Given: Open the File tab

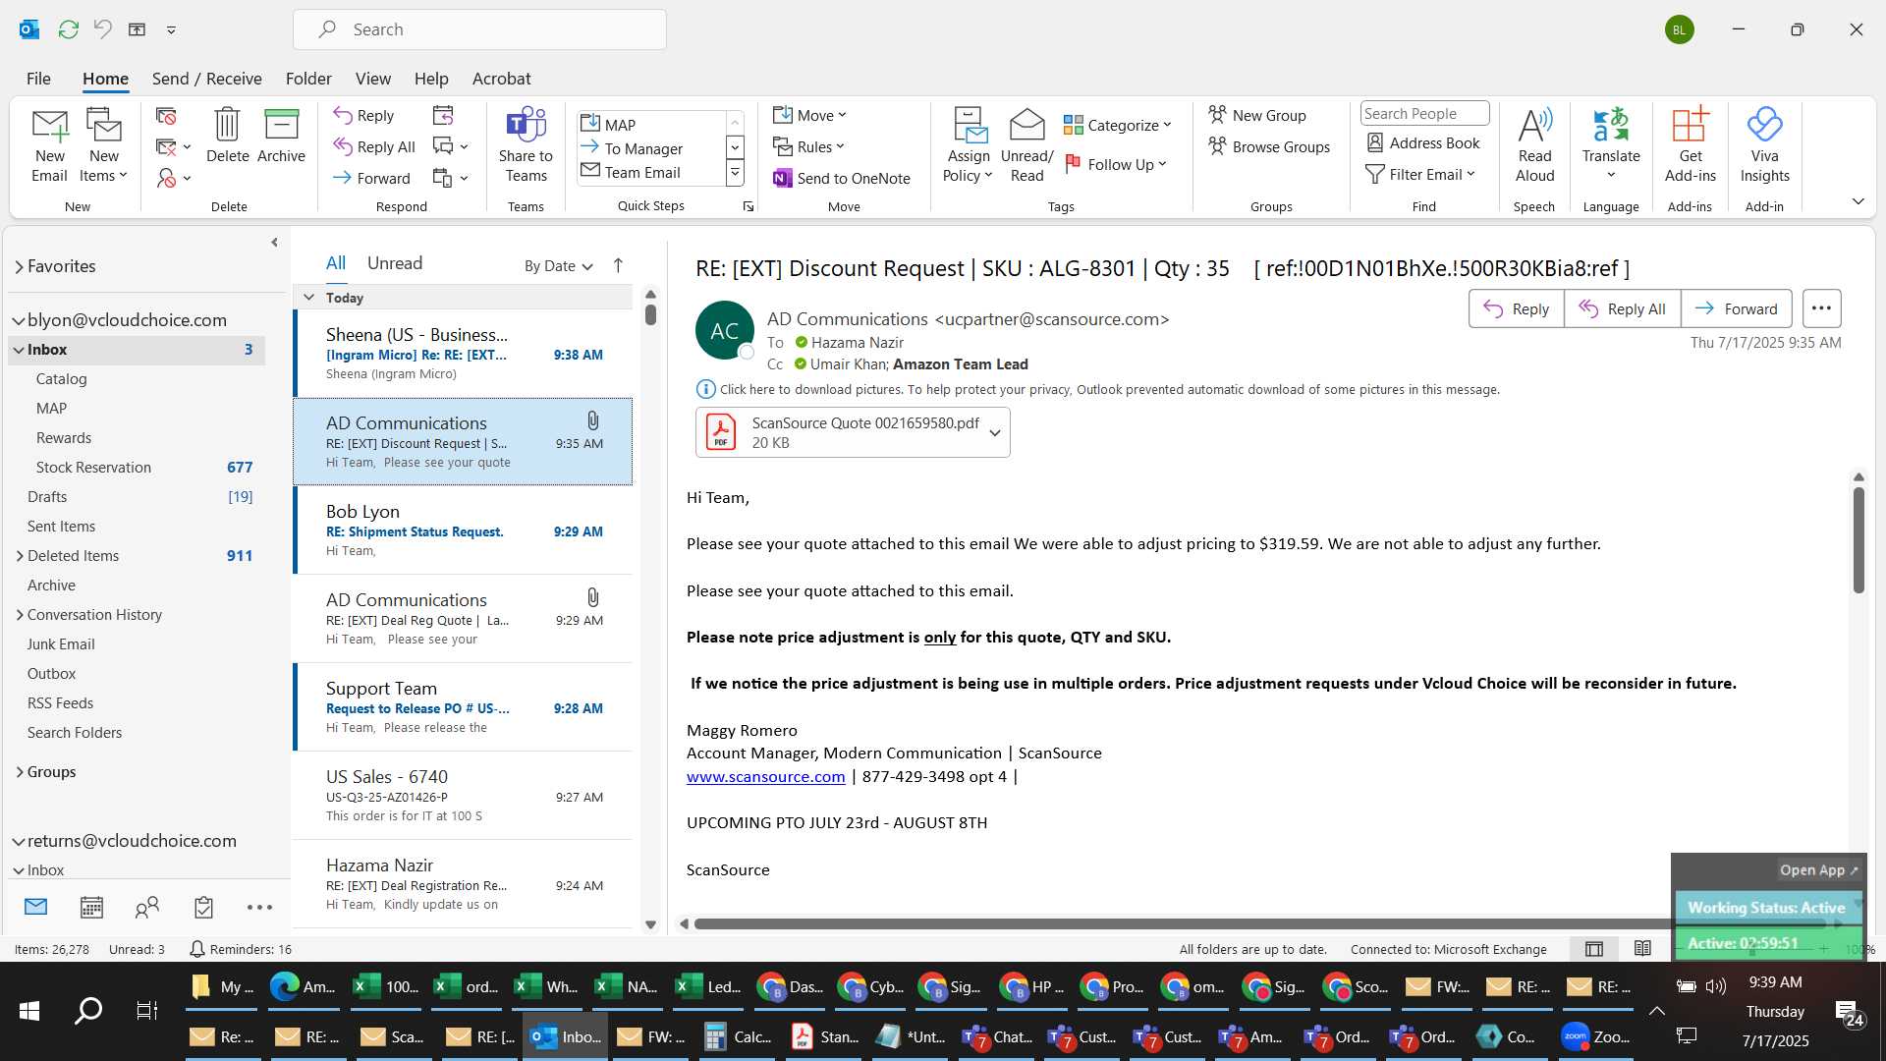Looking at the screenshot, I should click(38, 79).
